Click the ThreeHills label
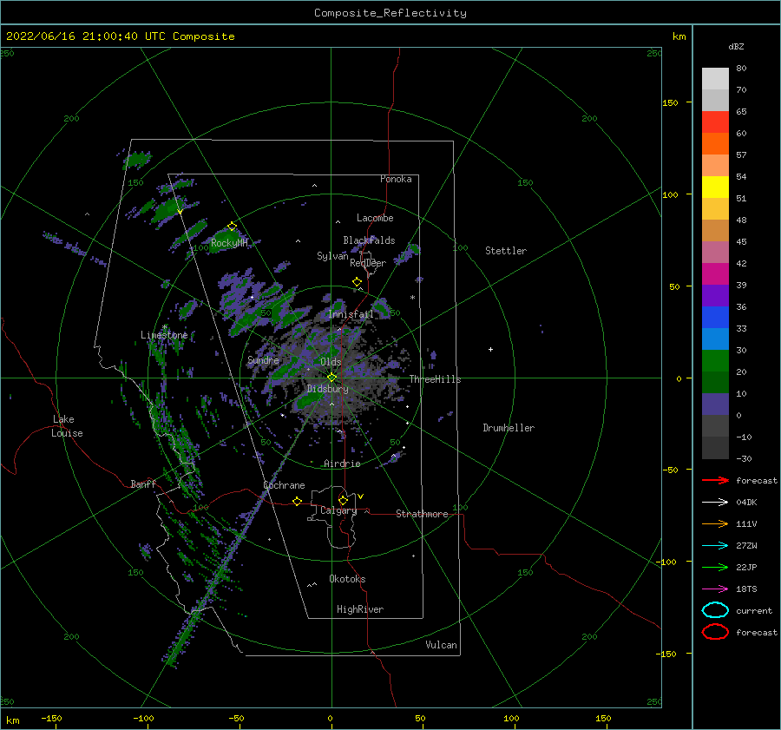Viewport: 781px width, 730px height. [435, 379]
